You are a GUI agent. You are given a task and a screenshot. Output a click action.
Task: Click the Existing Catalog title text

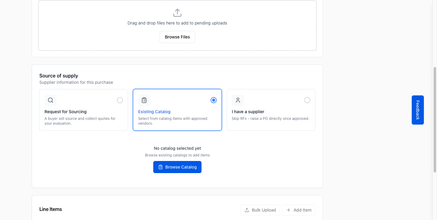154,112
